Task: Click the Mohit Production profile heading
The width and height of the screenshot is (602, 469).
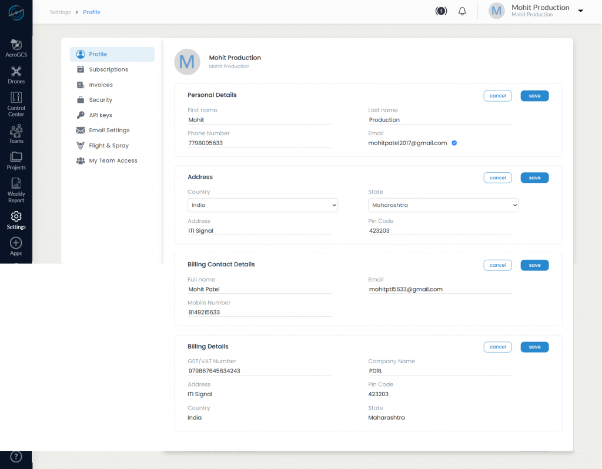Action: pos(235,58)
